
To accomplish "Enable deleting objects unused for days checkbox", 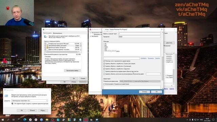I will point(104,74).
